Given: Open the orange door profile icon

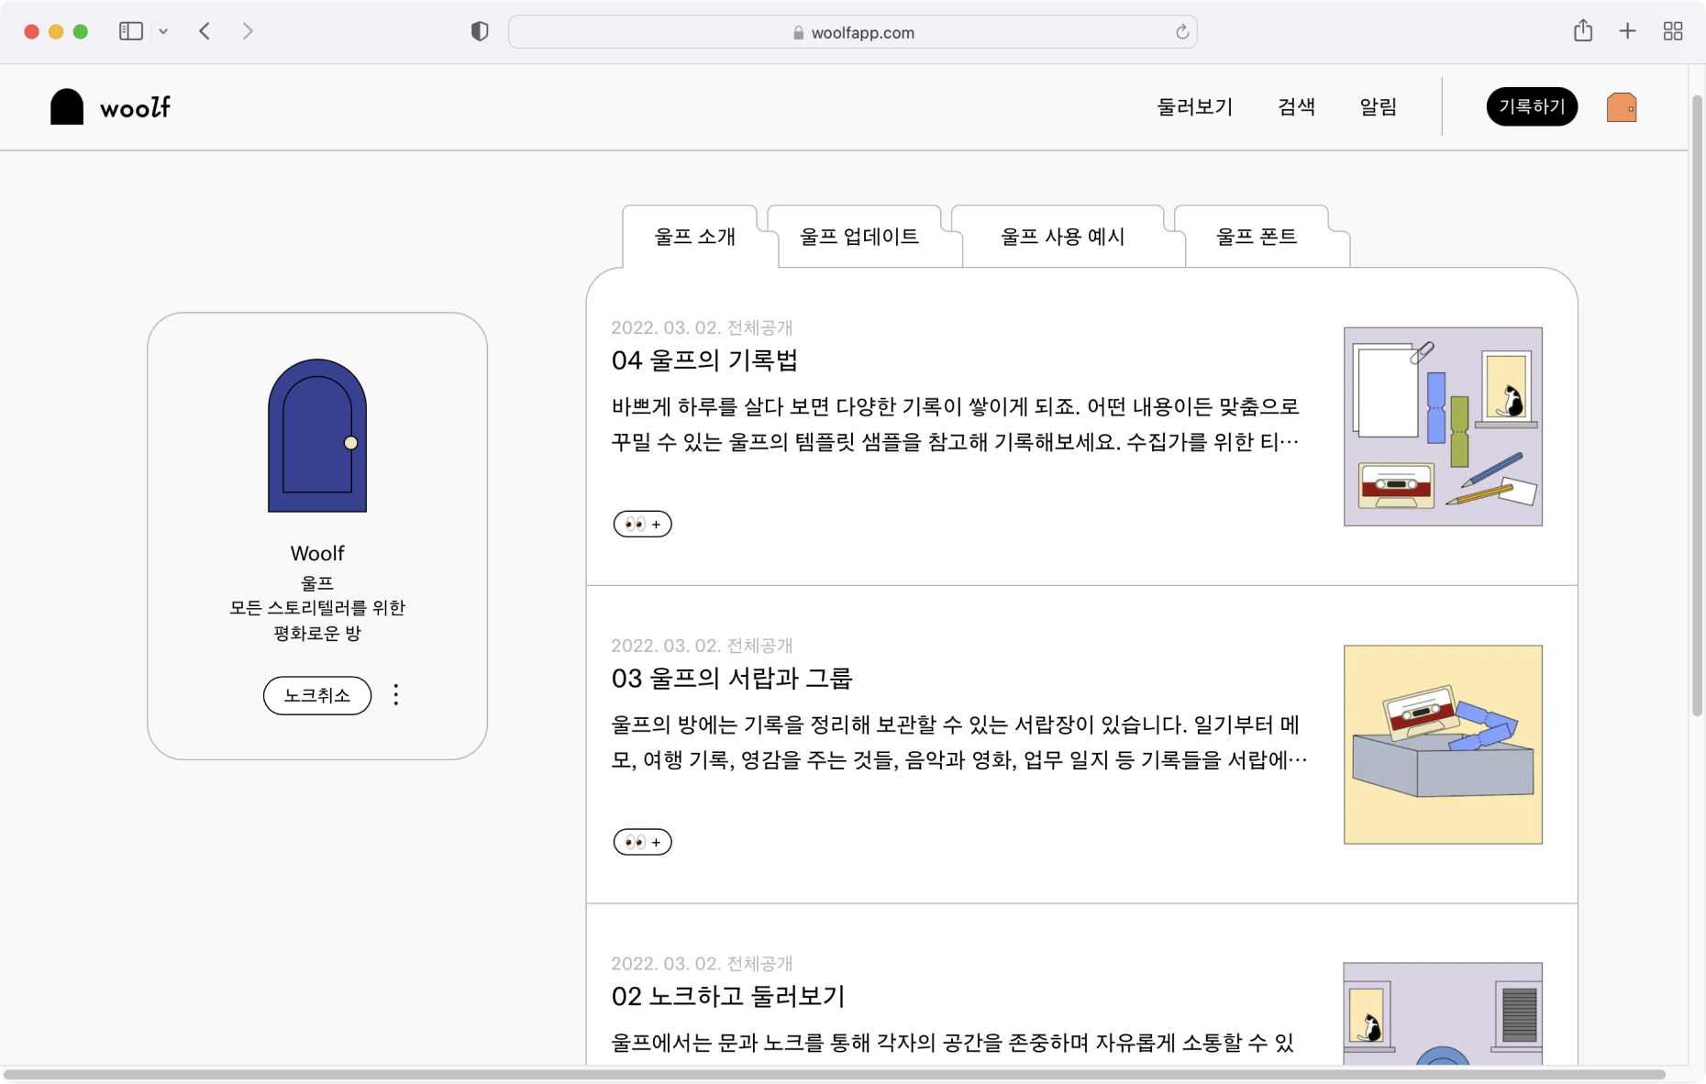Looking at the screenshot, I should coord(1621,107).
